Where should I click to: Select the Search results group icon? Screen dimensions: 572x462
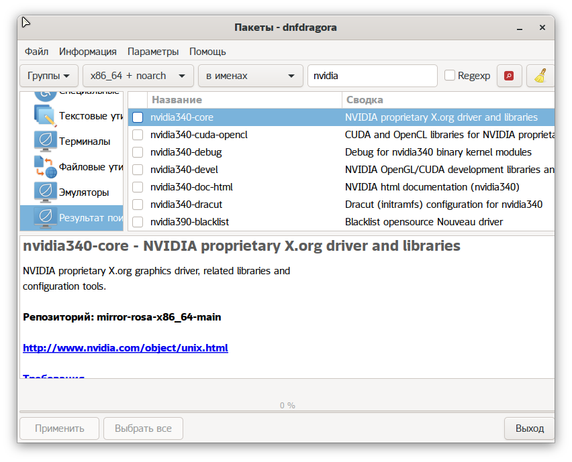pos(45,217)
